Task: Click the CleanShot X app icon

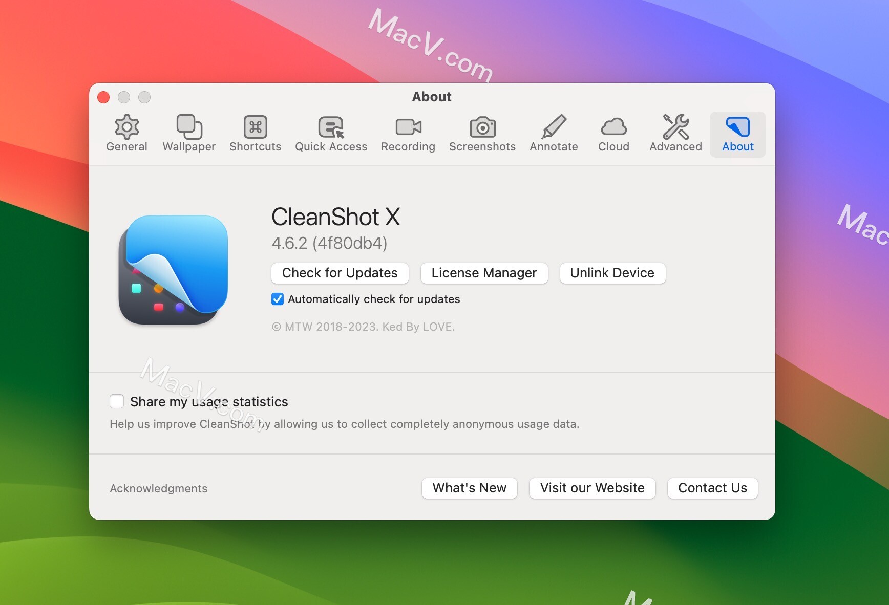Action: pos(173,270)
